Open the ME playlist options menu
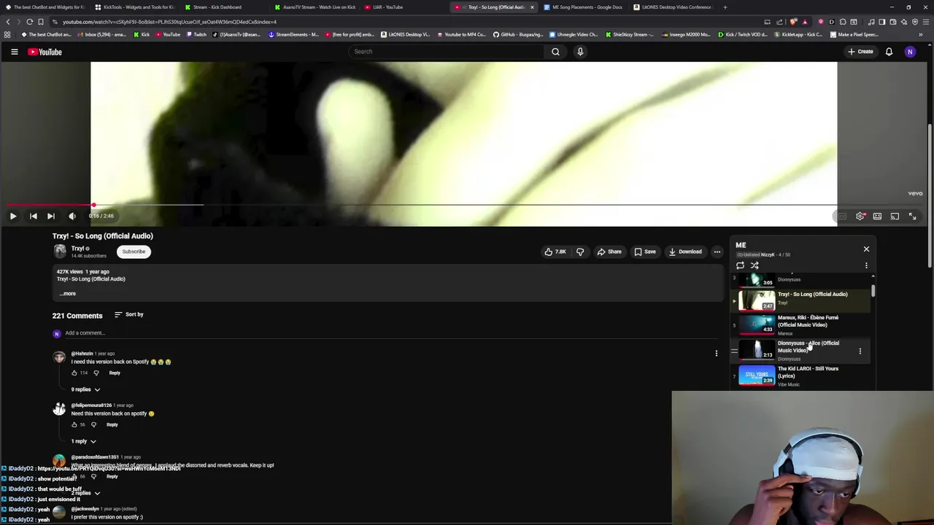934x525 pixels. pos(866,265)
